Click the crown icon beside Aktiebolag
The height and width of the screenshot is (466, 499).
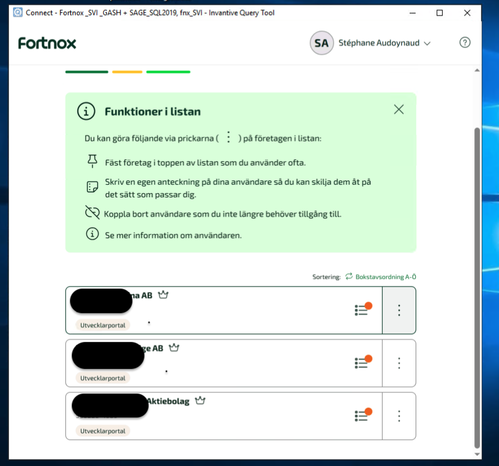[x=200, y=401]
